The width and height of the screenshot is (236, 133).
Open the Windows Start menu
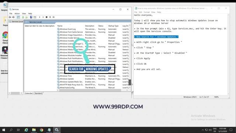pyautogui.click(x=4, y=130)
